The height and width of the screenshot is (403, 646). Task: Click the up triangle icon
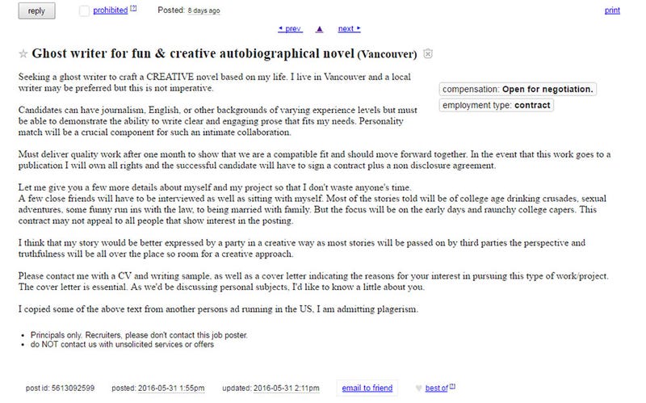tap(319, 29)
